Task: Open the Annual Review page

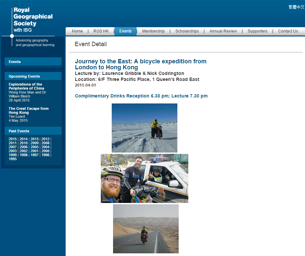Action: [223, 31]
